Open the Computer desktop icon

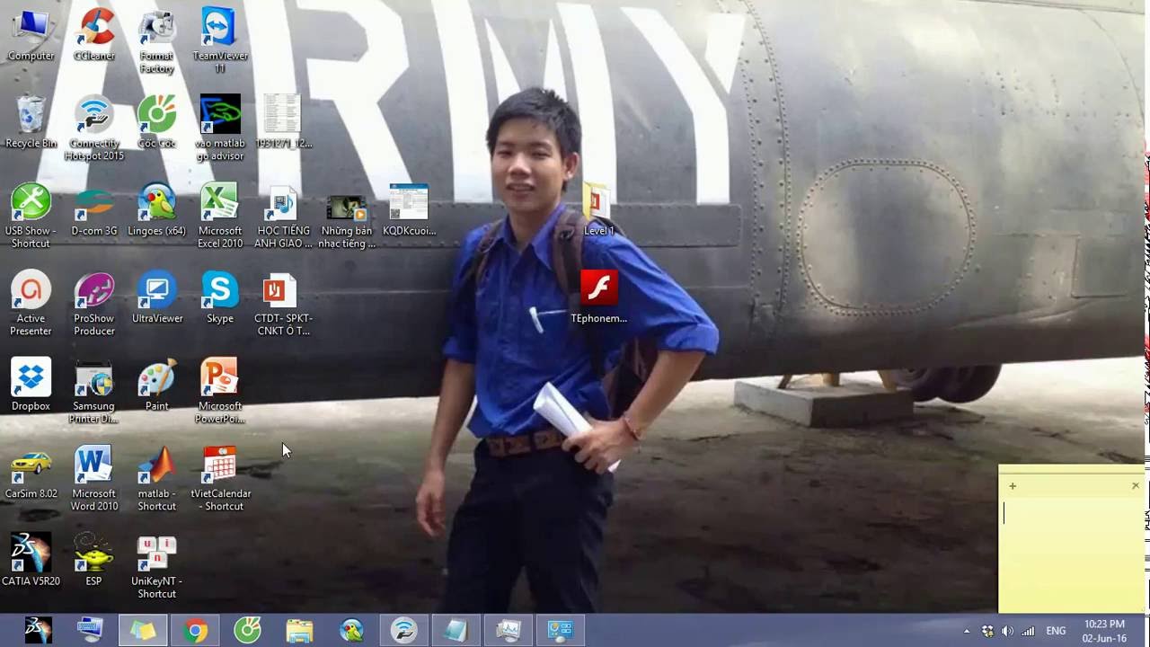(31, 34)
